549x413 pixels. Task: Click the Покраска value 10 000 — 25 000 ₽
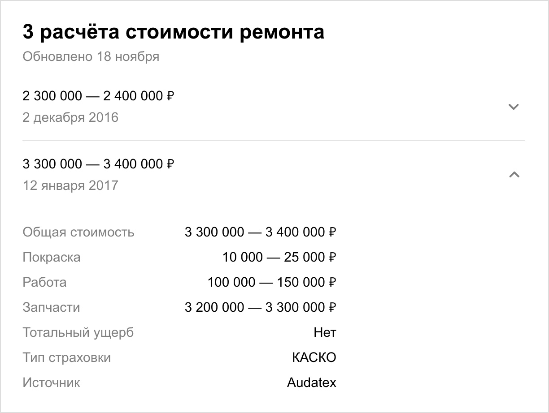pyautogui.click(x=279, y=258)
